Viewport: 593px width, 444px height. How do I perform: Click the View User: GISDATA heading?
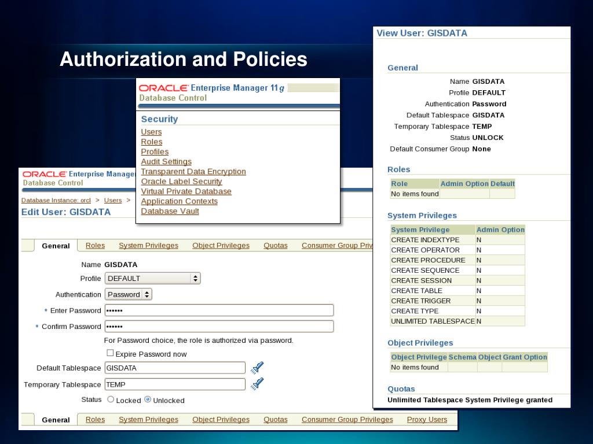point(422,33)
